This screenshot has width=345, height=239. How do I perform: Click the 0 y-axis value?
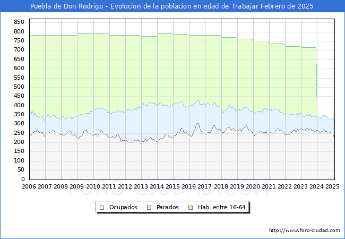click(x=23, y=179)
